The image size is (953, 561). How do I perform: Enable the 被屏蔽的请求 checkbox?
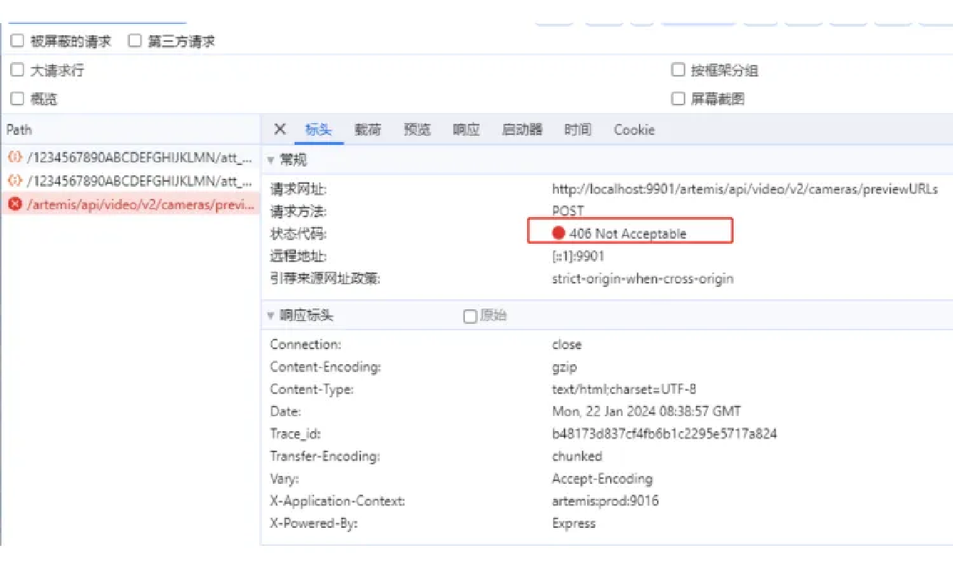coord(17,41)
